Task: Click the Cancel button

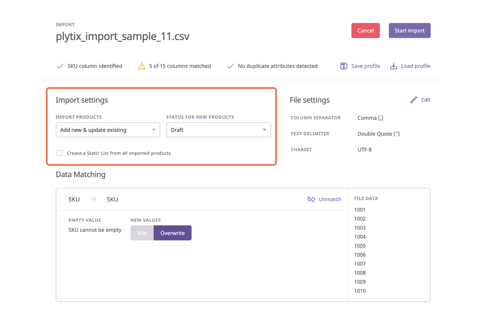Action: pos(365,30)
